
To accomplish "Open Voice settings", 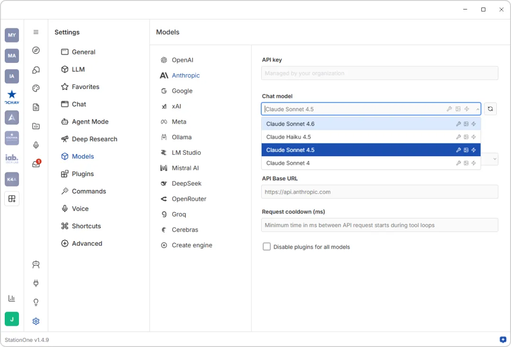I will 75,209.
